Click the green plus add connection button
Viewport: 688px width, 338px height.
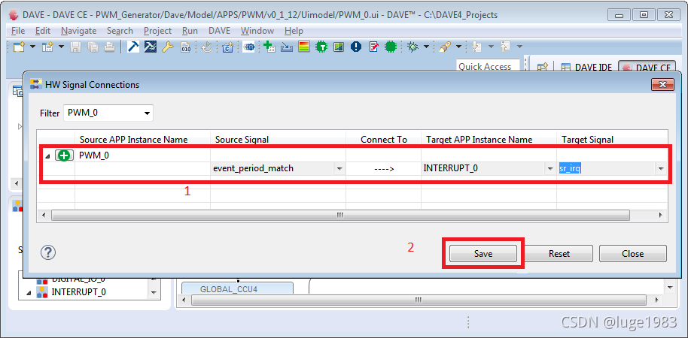click(65, 155)
